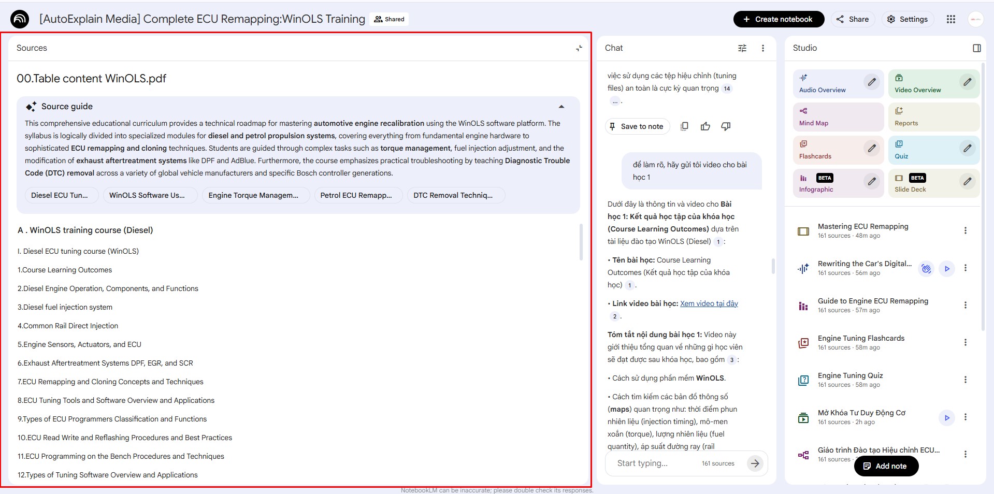994x494 pixels.
Task: Open more options for Mastering ECU Remapping
Action: [x=965, y=231]
